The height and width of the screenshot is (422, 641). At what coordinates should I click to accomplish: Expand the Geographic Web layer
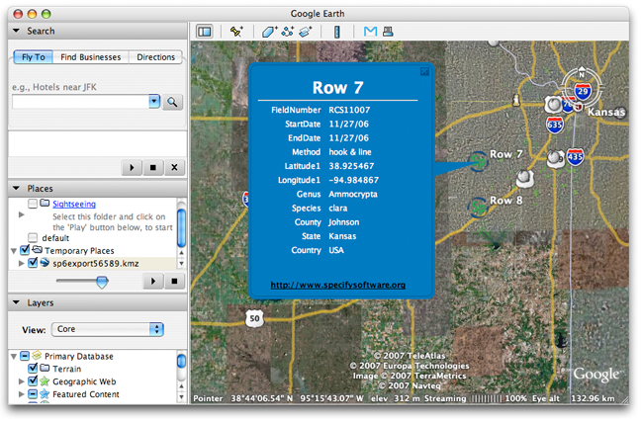pos(22,381)
